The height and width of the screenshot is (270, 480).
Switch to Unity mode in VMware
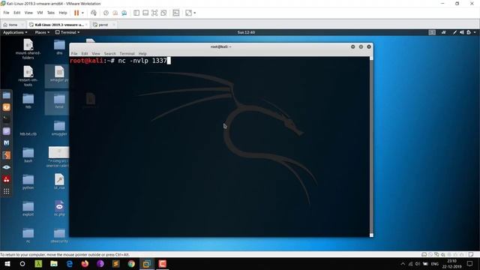pos(163,13)
